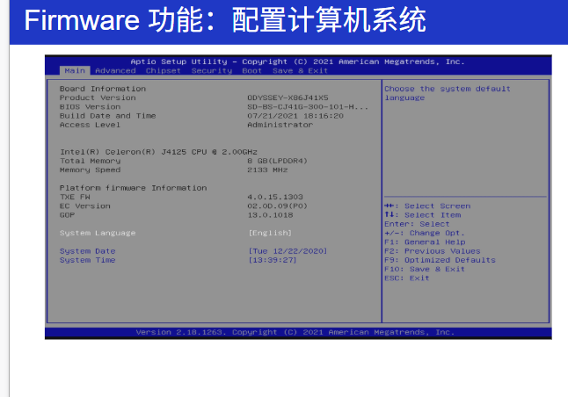Click the F2: Previous Values hint
The image size is (568, 397).
(433, 251)
